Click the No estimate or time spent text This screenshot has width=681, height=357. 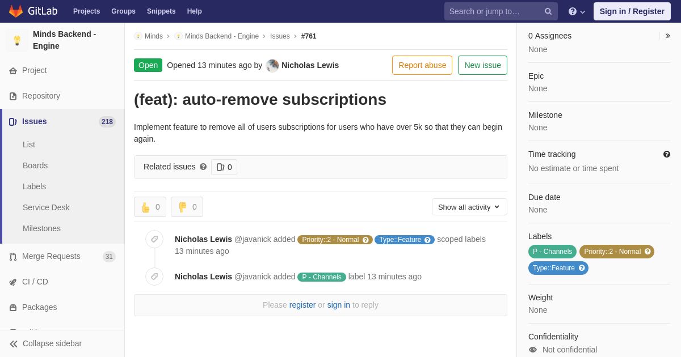coord(573,168)
